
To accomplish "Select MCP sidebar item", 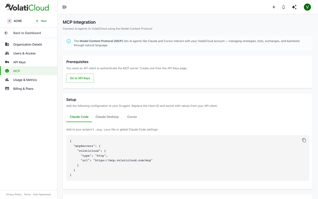I will coord(29,71).
